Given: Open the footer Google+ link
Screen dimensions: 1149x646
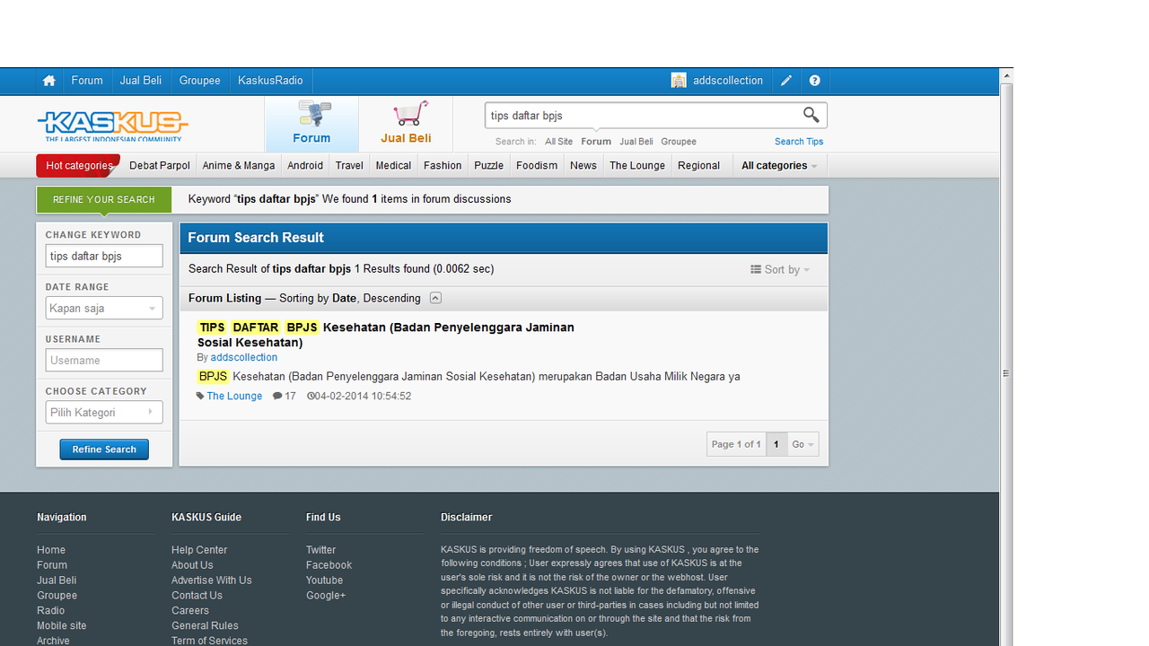Looking at the screenshot, I should [326, 596].
